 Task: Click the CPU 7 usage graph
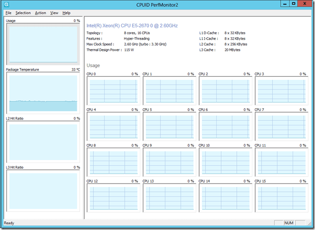(281, 126)
